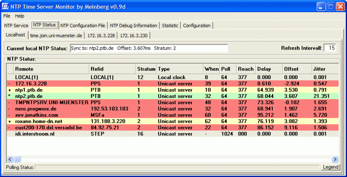Sort by the Refid column header
Screen dimensions: 347x177
pyautogui.click(x=113, y=69)
